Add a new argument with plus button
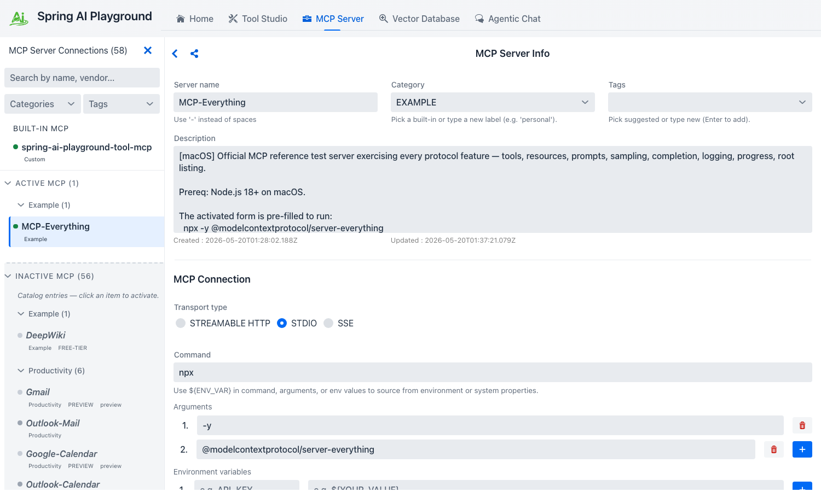821x492 pixels. point(802,449)
